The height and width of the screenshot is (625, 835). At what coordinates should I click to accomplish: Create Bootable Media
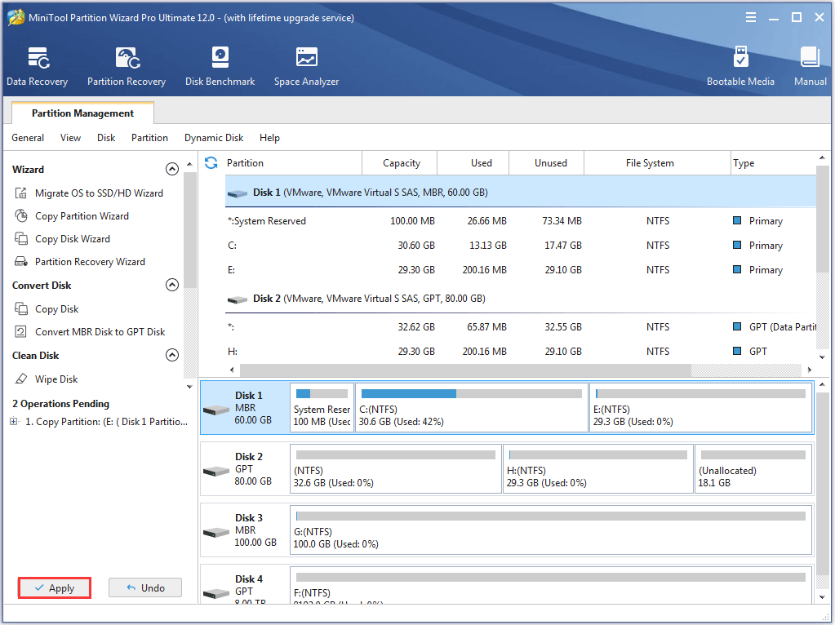click(741, 67)
